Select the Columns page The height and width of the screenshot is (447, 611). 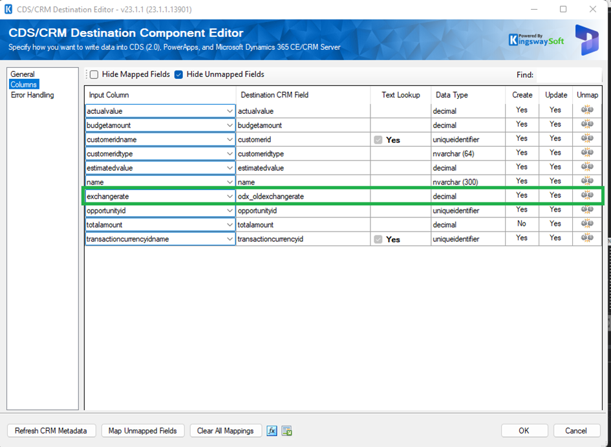(x=24, y=85)
